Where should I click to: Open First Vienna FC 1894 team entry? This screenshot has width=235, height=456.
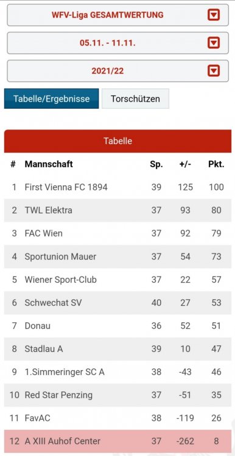pos(66,187)
